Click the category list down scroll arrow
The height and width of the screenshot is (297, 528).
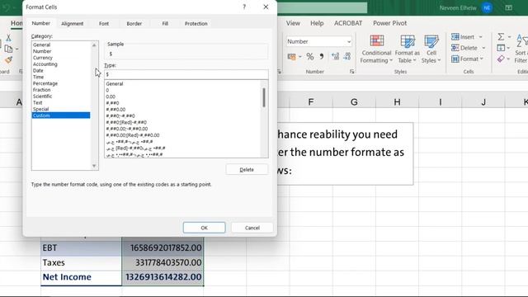(x=94, y=166)
